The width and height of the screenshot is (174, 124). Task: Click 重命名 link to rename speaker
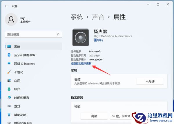tap(98, 40)
